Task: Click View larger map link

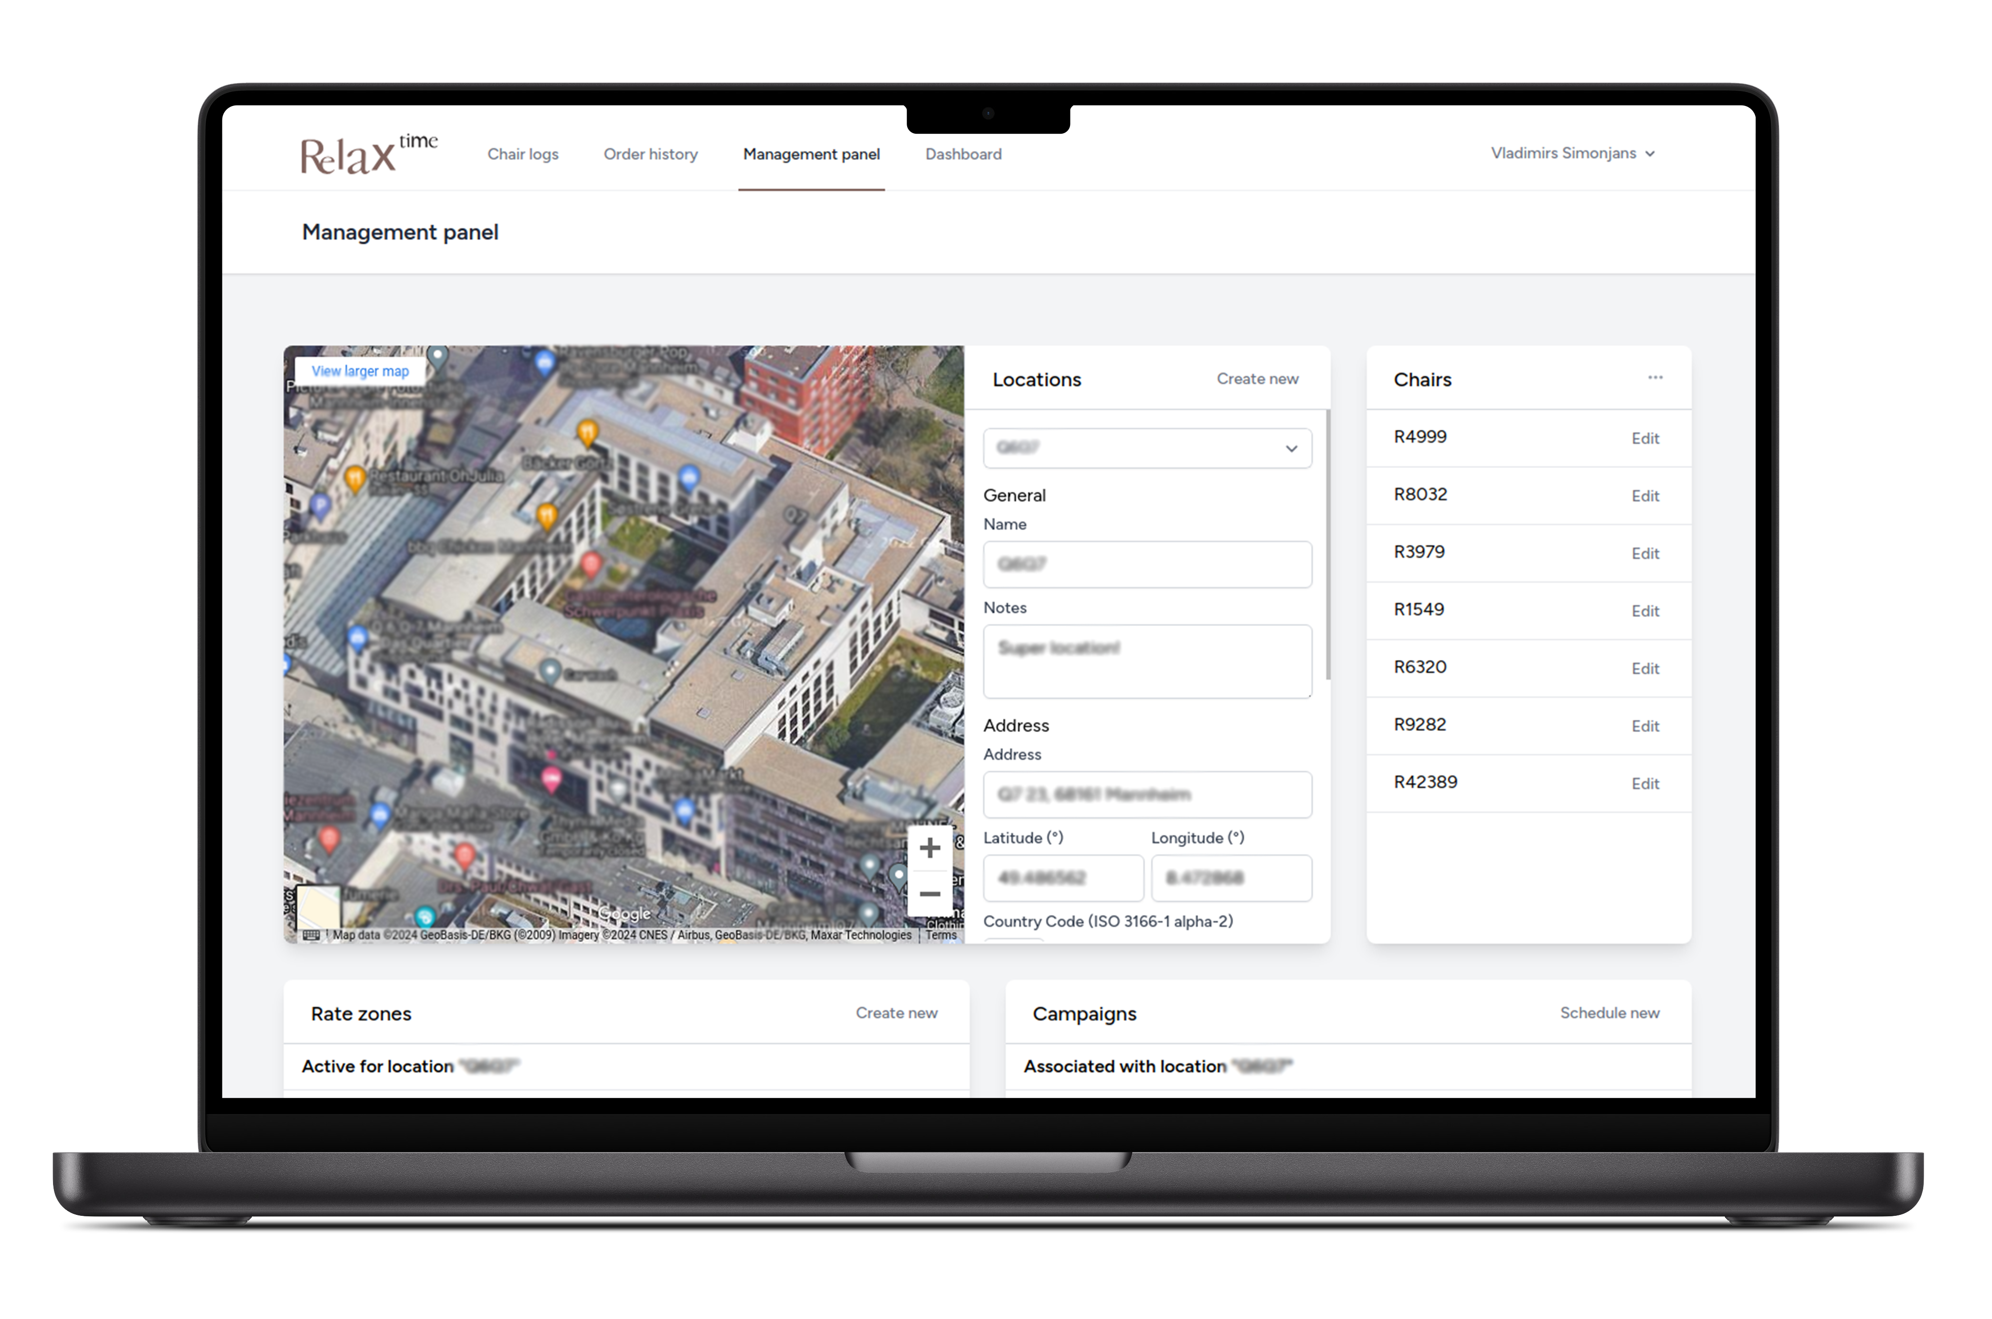Action: [x=360, y=371]
